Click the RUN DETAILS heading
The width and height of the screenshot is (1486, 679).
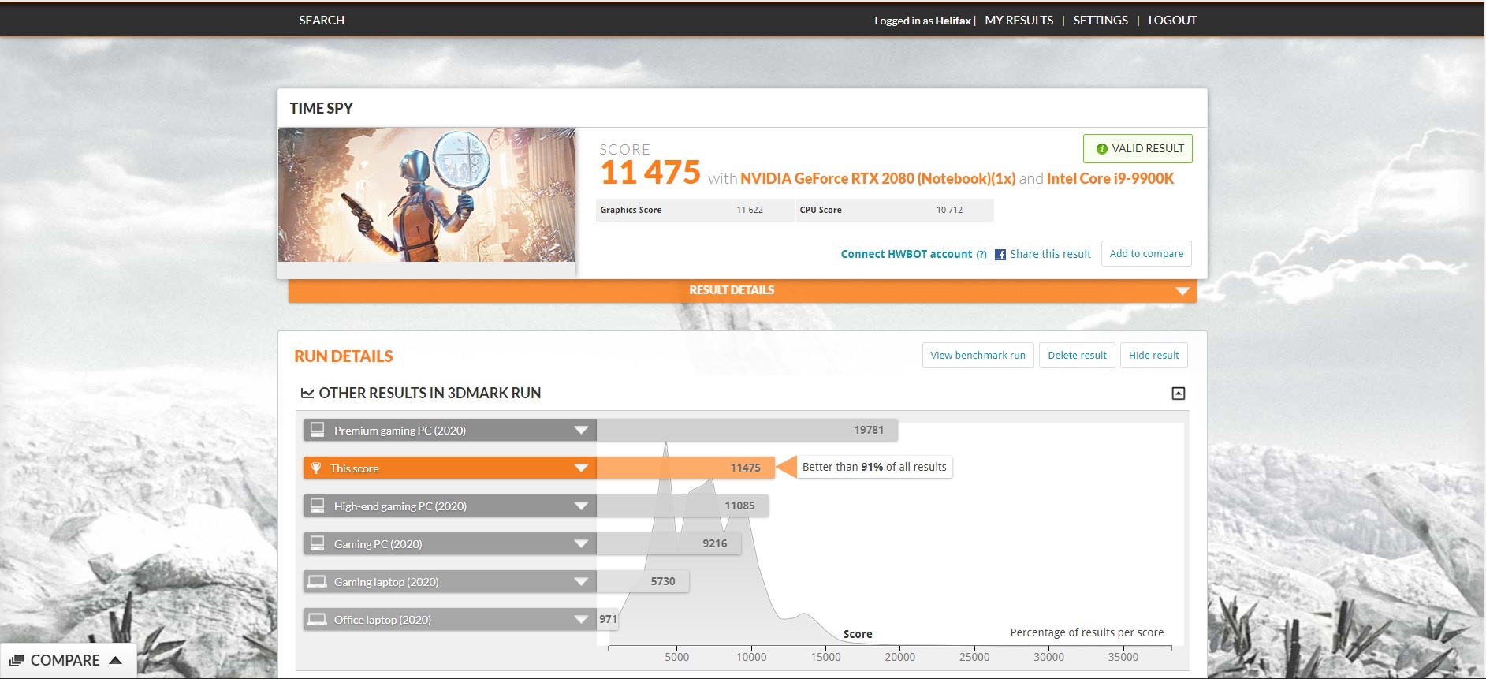344,356
